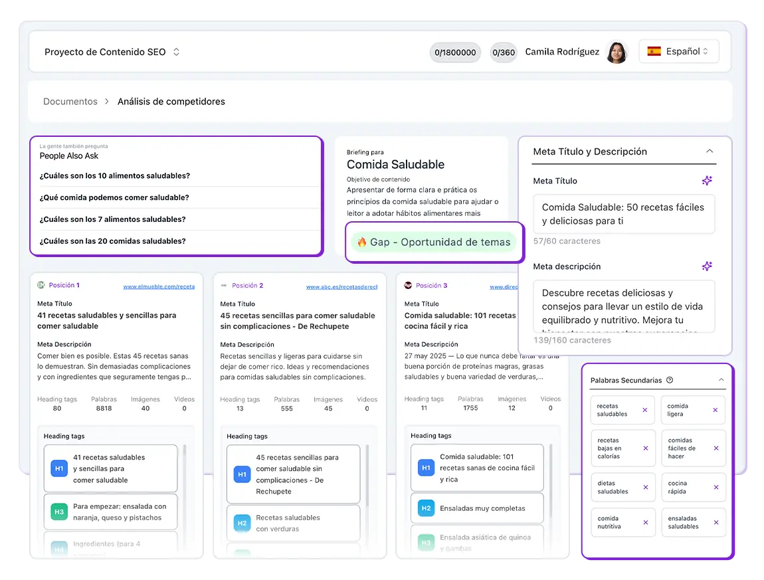The image size is (764, 580).
Task: Collapse the Palabras Secundarias section
Action: pyautogui.click(x=719, y=379)
